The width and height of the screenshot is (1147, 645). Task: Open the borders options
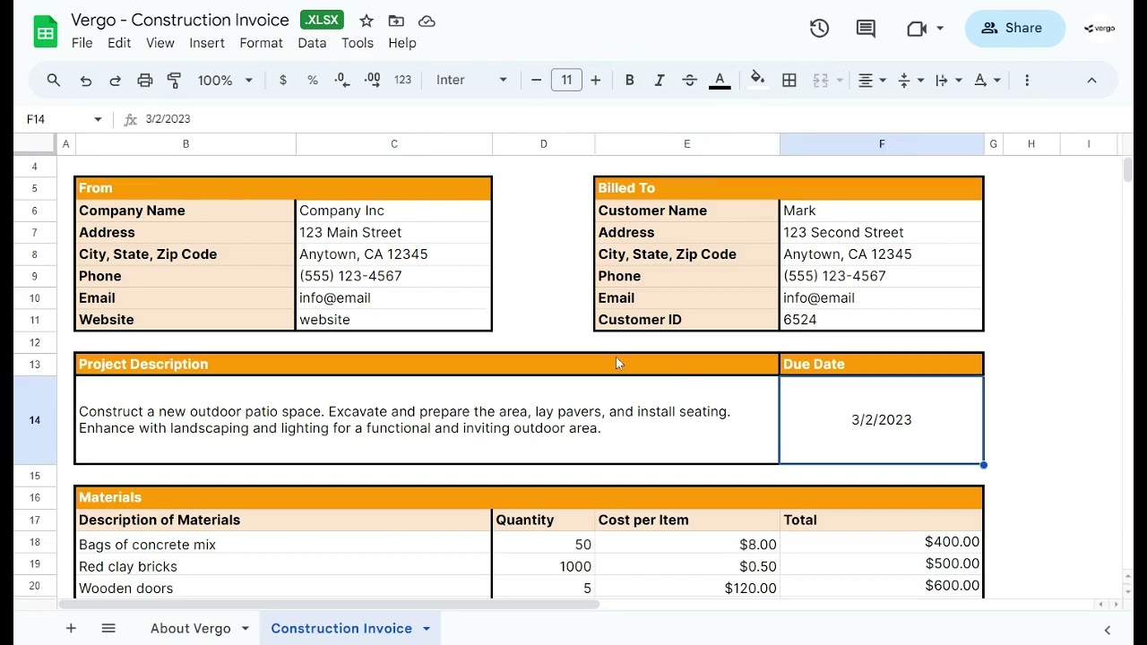coord(789,80)
